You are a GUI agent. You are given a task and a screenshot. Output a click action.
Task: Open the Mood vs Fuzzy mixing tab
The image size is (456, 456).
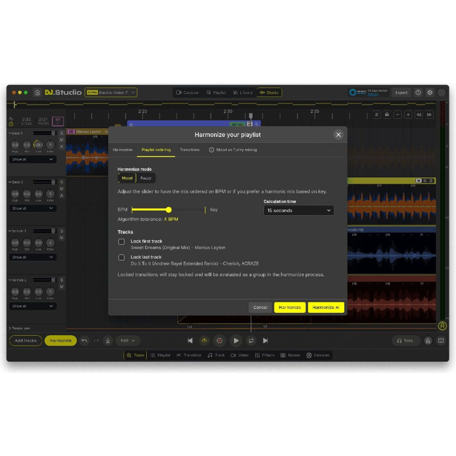[x=233, y=150]
